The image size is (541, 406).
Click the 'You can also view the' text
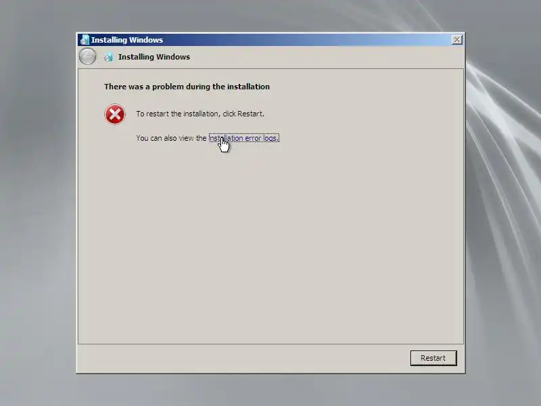(x=171, y=138)
